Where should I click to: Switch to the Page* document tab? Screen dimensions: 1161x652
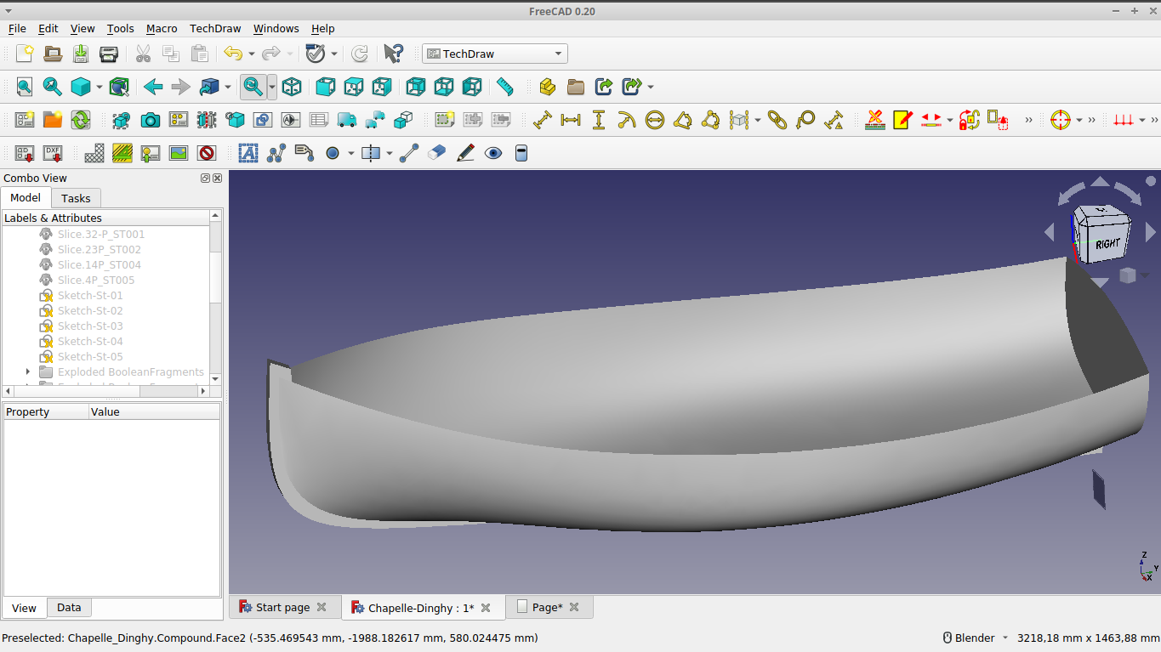[549, 607]
